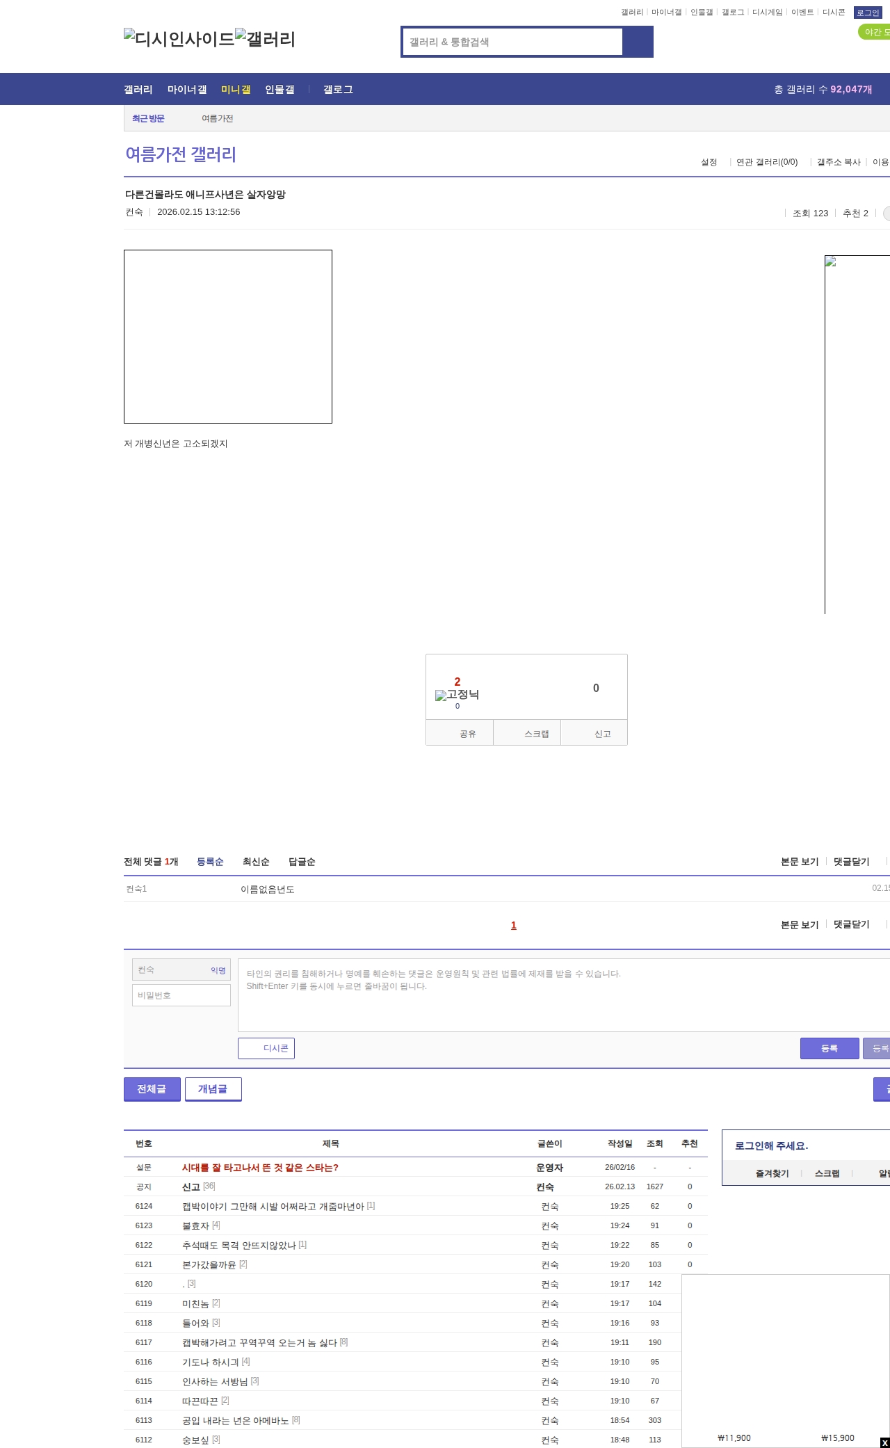Click the 스크랩 scrap button under post
Screen dimensions: 890x1448
[527, 733]
